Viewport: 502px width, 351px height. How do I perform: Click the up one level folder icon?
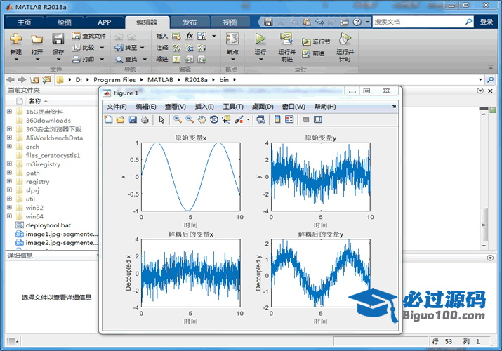coord(34,79)
